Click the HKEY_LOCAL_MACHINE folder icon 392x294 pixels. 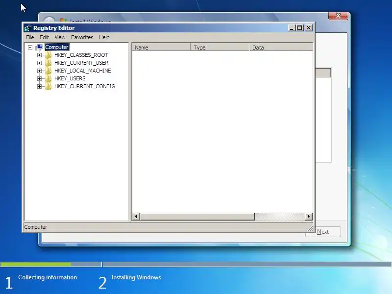(48, 71)
